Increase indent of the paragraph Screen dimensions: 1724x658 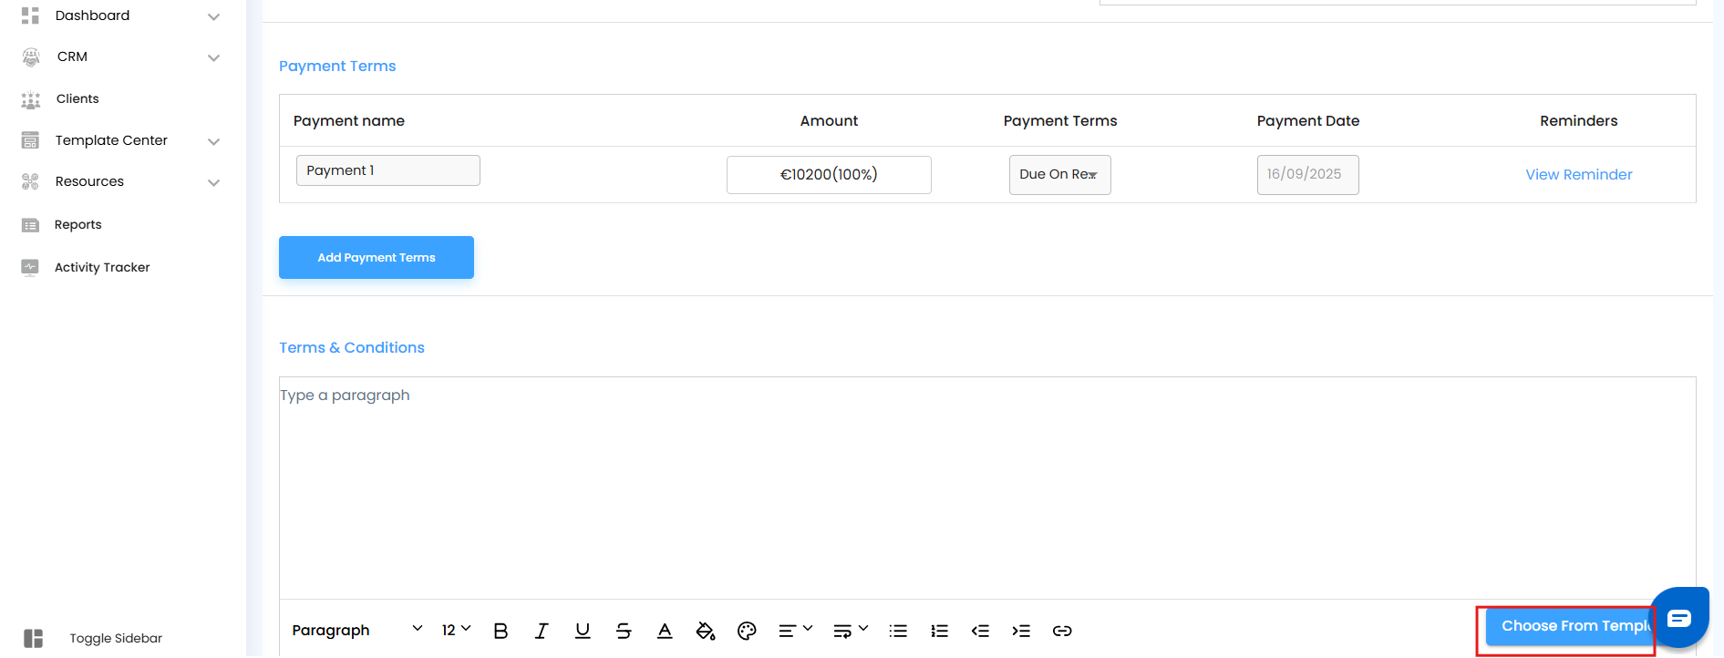pyautogui.click(x=1021, y=631)
